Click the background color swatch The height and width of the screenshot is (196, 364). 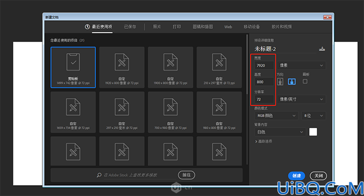313,132
